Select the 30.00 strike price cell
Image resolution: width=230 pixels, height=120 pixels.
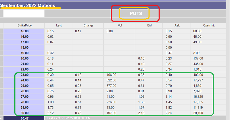point(24,112)
